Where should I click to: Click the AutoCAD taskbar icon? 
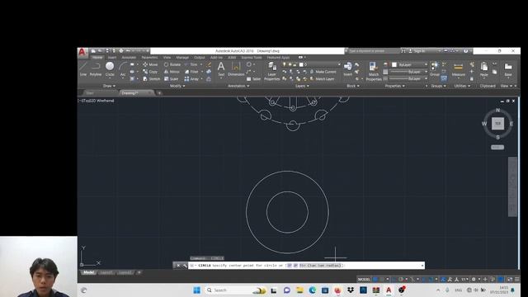(x=389, y=290)
